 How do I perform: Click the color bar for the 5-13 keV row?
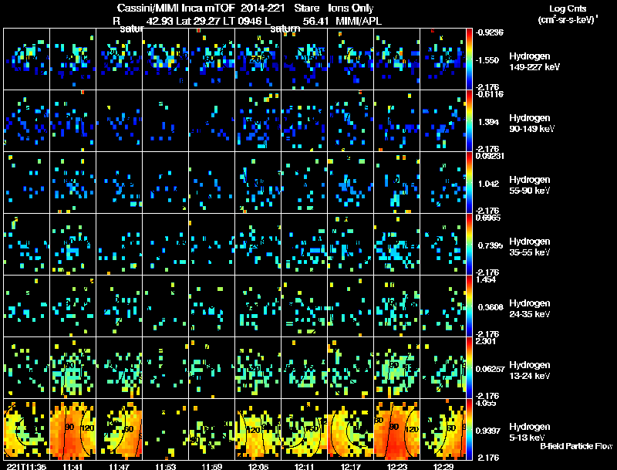coord(469,430)
